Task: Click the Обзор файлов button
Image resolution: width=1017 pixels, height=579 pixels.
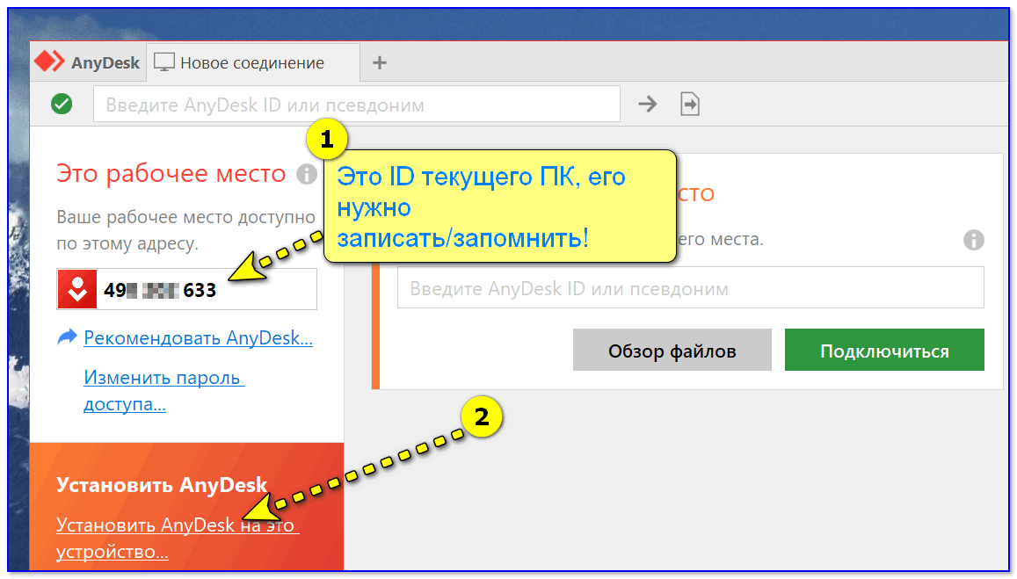Action: [672, 350]
